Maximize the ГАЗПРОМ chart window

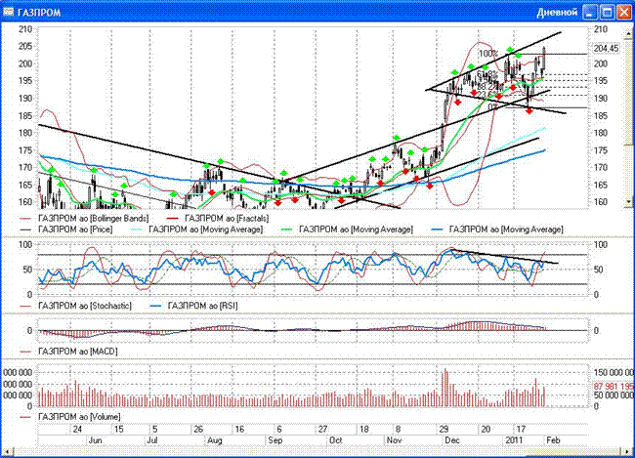[x=607, y=13]
